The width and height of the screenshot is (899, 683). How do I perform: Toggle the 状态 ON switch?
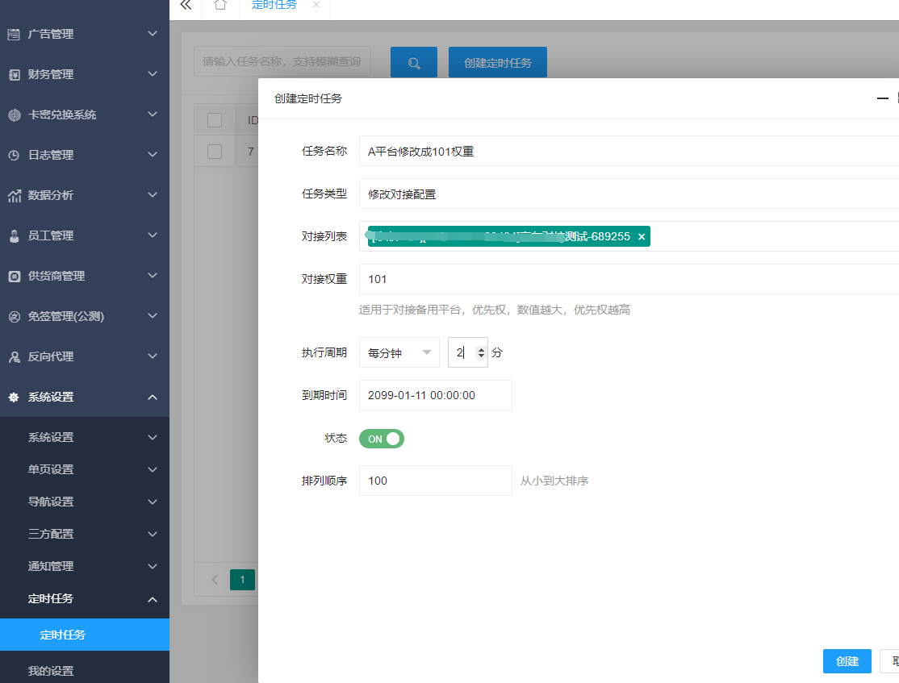click(x=381, y=439)
